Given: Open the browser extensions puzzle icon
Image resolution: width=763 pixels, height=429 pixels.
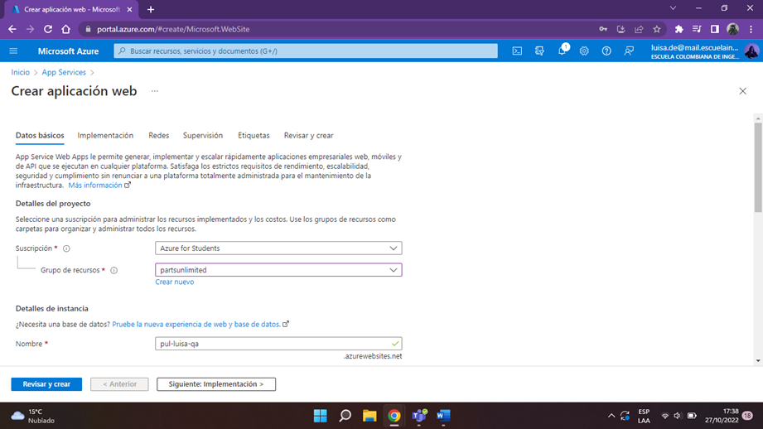Looking at the screenshot, I should click(678, 29).
